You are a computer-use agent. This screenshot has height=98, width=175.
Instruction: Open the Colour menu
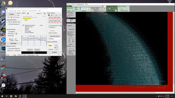click(19, 11)
